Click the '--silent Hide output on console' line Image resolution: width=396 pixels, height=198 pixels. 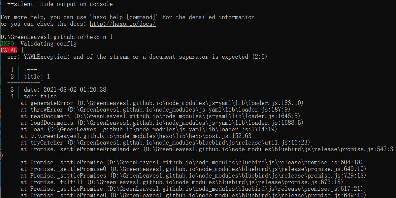[x=60, y=4]
